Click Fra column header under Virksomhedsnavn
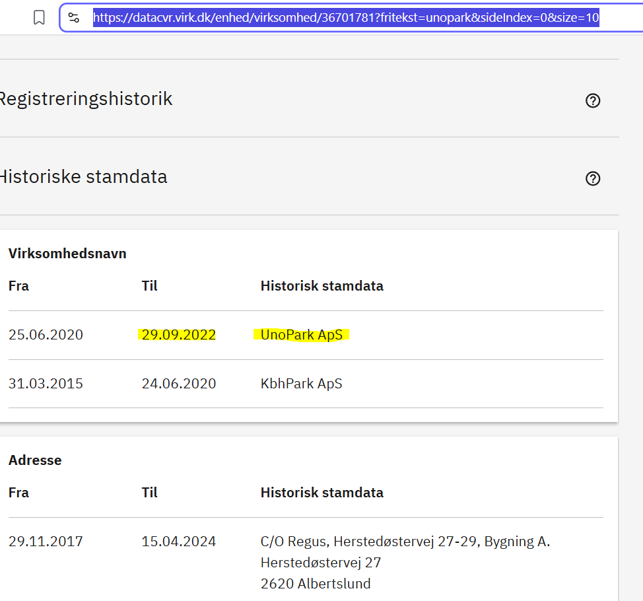 pyautogui.click(x=18, y=286)
